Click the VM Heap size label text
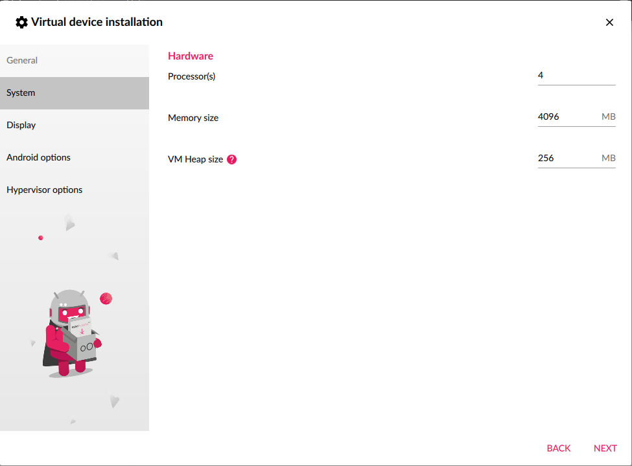The width and height of the screenshot is (632, 466). click(x=195, y=159)
